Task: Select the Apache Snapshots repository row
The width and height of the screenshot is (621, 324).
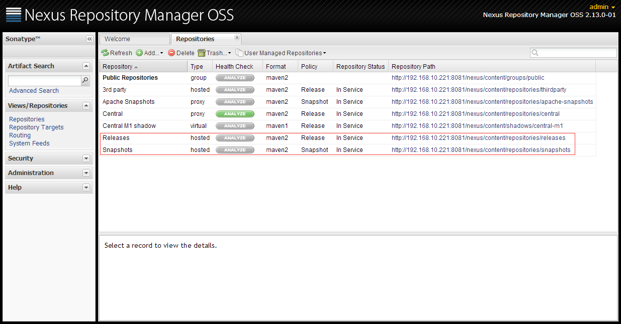Action: point(347,102)
